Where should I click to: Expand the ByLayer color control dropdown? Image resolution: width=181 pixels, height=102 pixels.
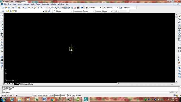72,11
